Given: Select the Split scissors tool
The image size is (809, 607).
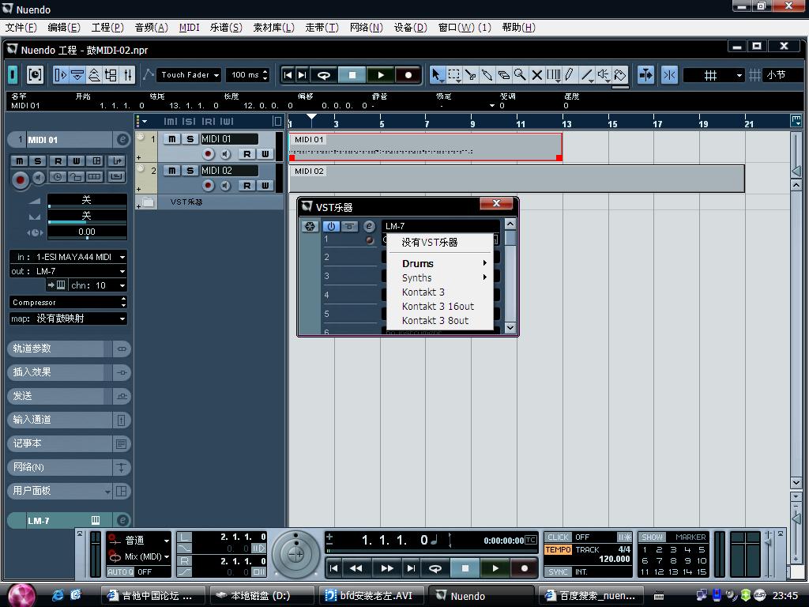Looking at the screenshot, I should (x=471, y=75).
